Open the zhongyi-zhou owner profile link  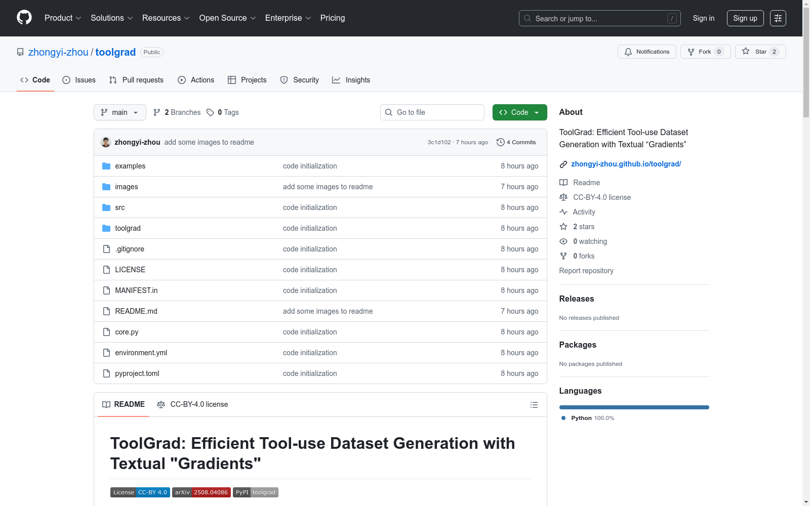58,52
